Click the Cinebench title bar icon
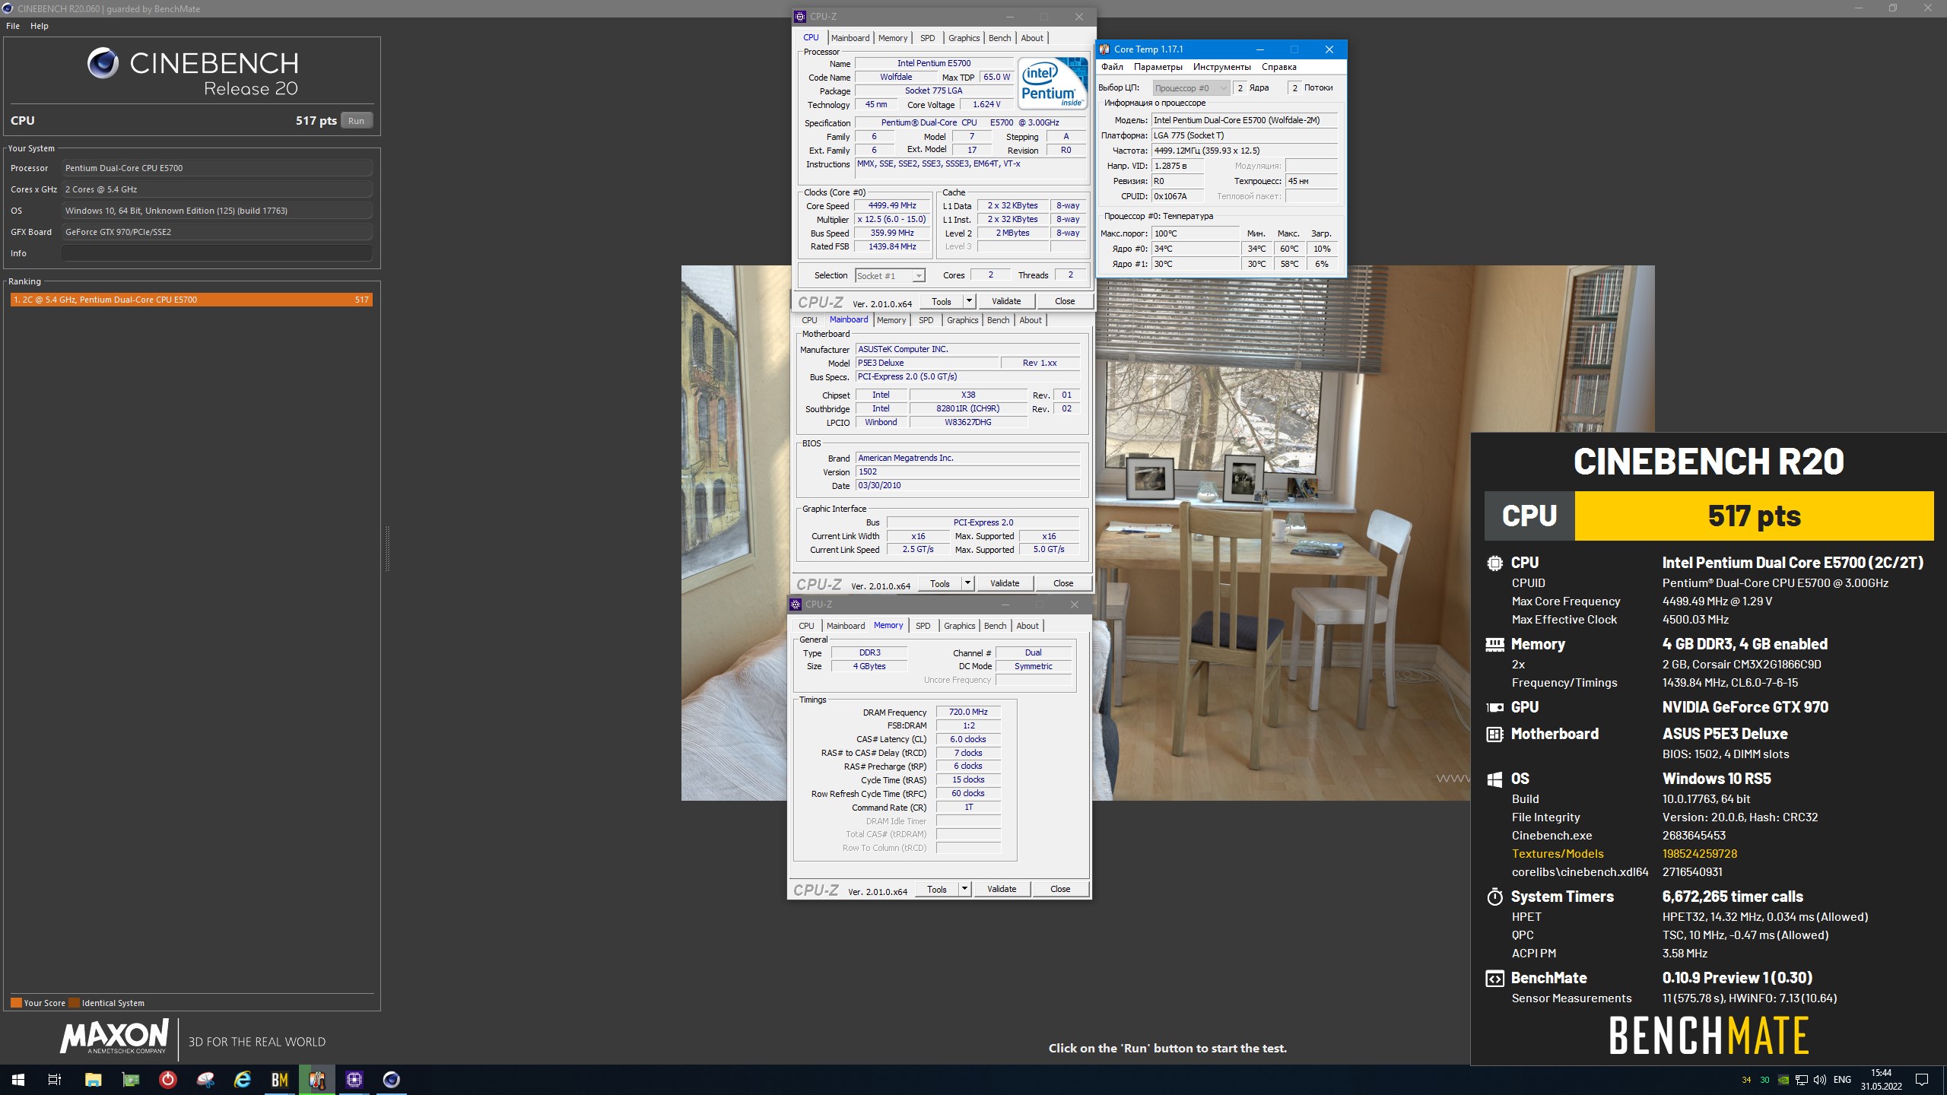The image size is (1947, 1095). pyautogui.click(x=8, y=8)
